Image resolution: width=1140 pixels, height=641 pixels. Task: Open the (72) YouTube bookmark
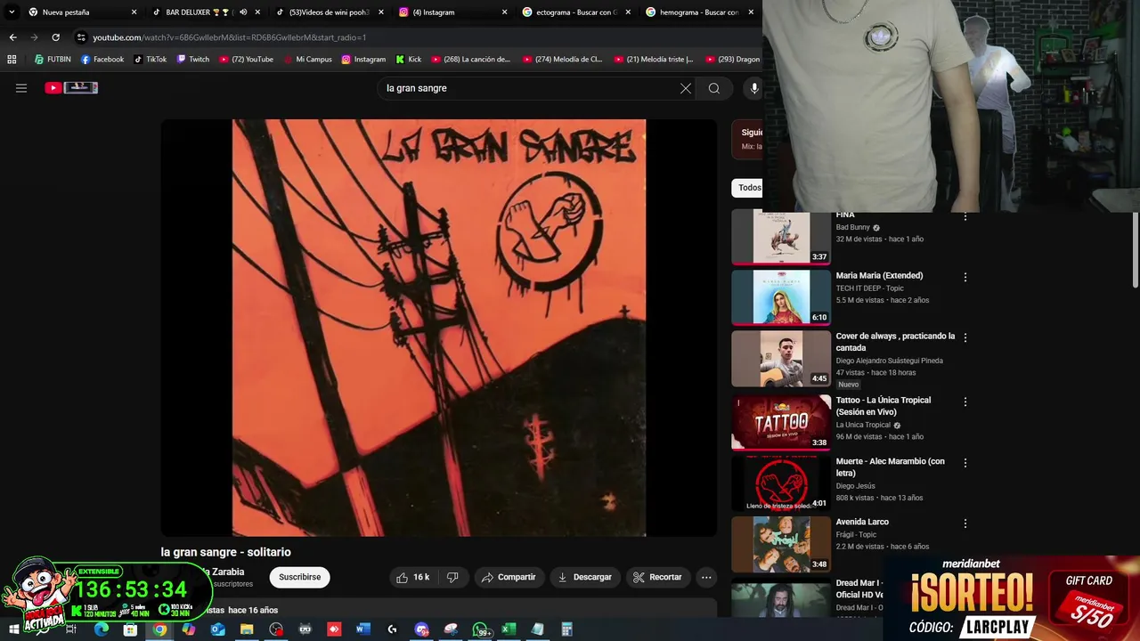246,60
